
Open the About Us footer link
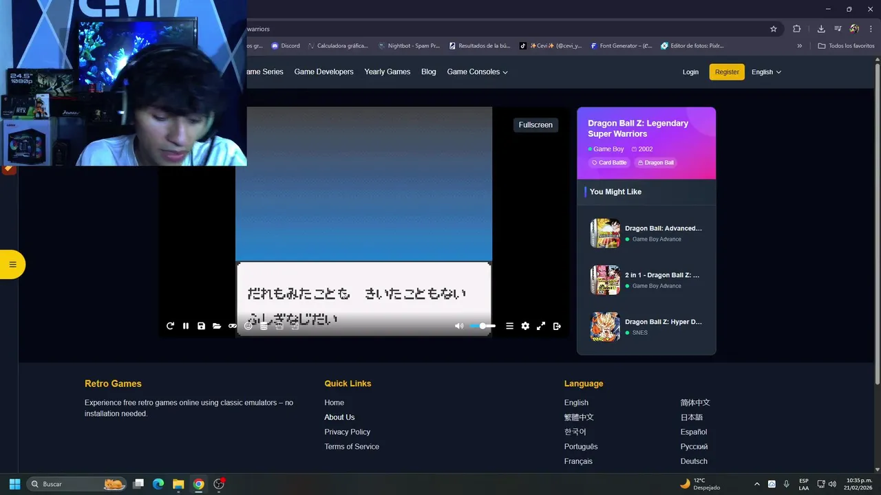pyautogui.click(x=339, y=417)
